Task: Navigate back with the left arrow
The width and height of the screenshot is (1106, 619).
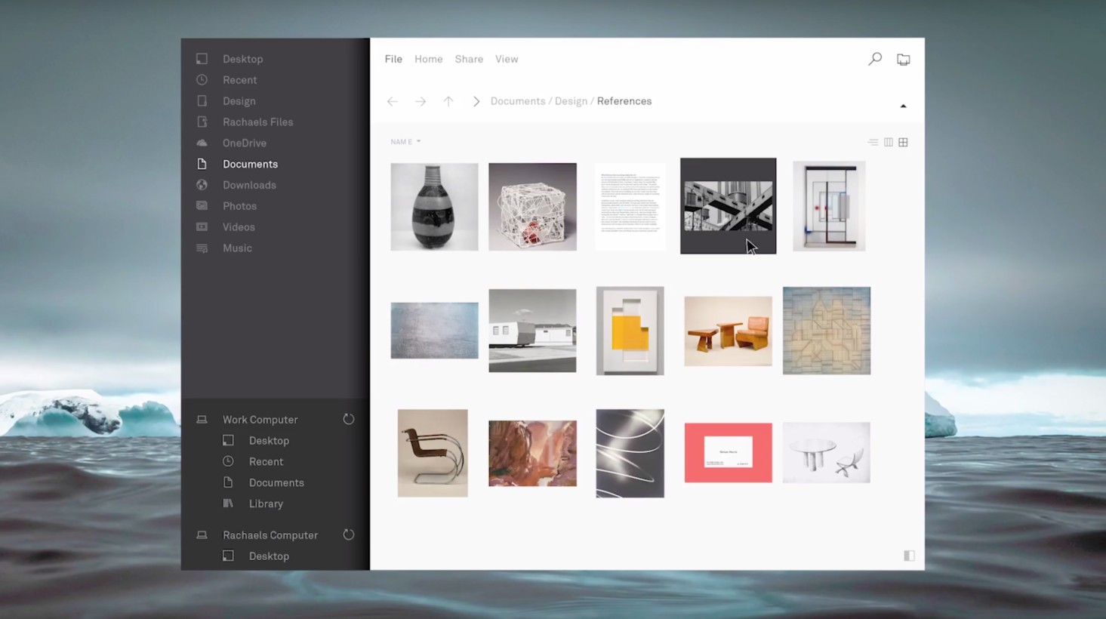Action: 392,101
